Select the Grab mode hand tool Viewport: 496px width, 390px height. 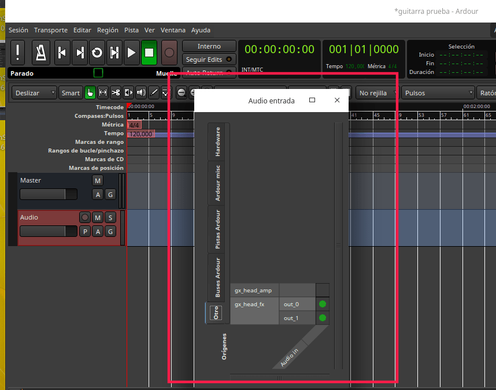click(x=90, y=92)
